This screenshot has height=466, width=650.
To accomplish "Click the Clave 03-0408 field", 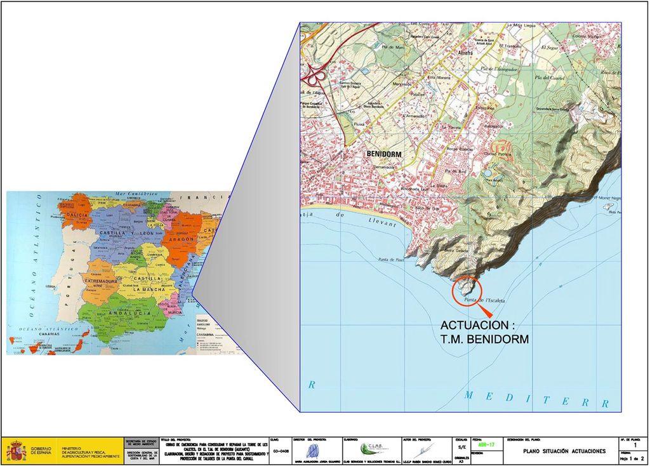I will tap(281, 451).
